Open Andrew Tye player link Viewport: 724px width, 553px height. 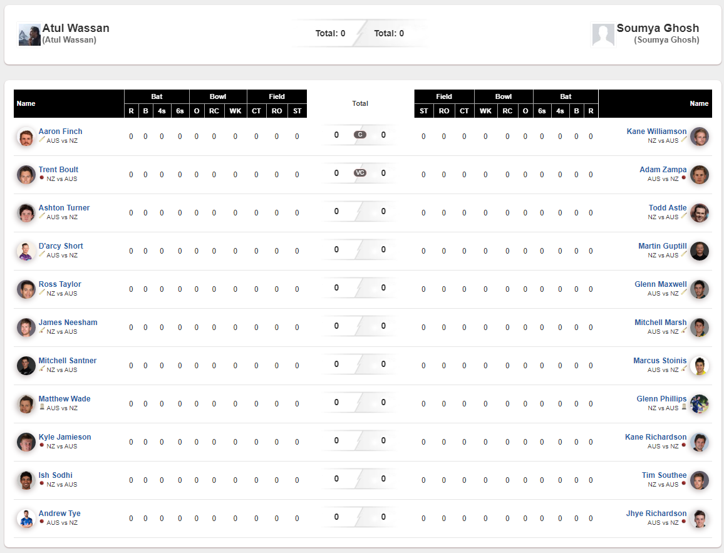point(59,514)
